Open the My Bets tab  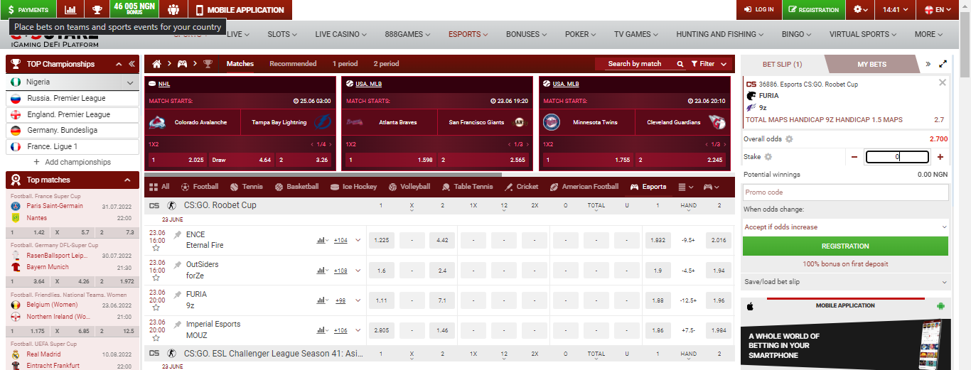tap(871, 64)
